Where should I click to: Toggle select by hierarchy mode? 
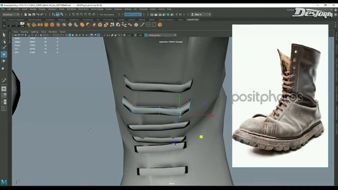pyautogui.click(x=53, y=14)
